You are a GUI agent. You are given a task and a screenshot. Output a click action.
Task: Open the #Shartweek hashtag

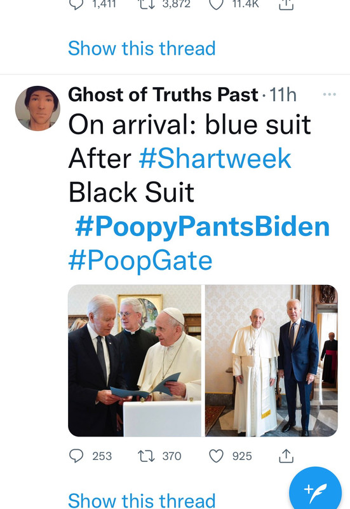215,158
